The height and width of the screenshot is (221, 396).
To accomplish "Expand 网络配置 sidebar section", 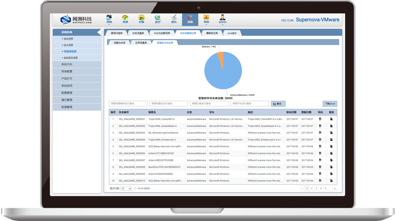I will pyautogui.click(x=77, y=71).
